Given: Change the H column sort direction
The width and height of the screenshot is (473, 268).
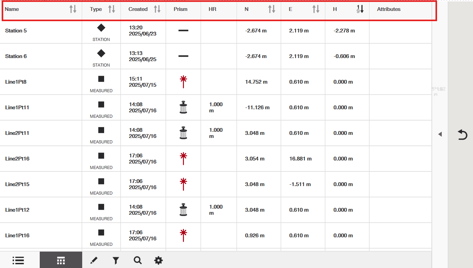Looking at the screenshot, I should [x=360, y=9].
